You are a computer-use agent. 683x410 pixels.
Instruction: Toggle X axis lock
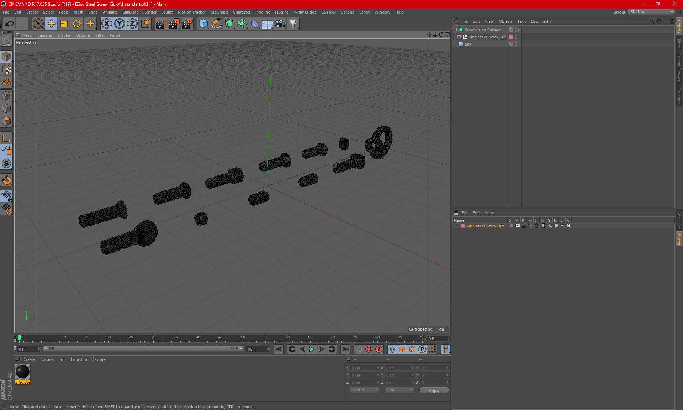pyautogui.click(x=106, y=24)
